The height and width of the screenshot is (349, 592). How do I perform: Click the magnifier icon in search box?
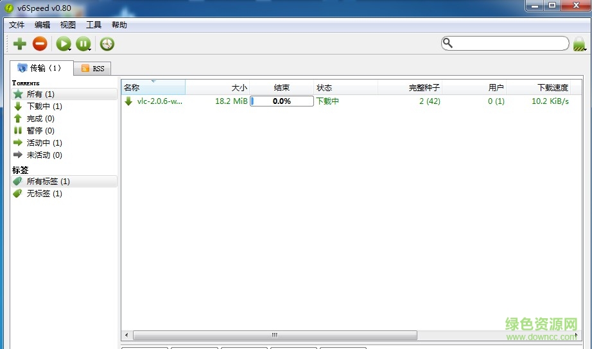[448, 43]
